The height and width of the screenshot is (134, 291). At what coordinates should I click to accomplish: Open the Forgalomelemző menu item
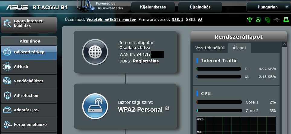coord(29,125)
